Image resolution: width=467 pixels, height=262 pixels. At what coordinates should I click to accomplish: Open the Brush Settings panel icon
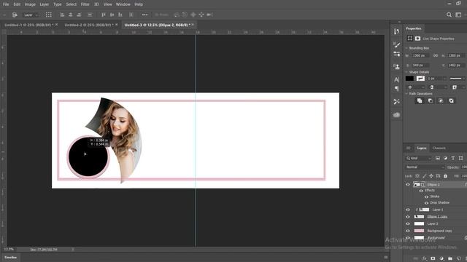click(396, 54)
